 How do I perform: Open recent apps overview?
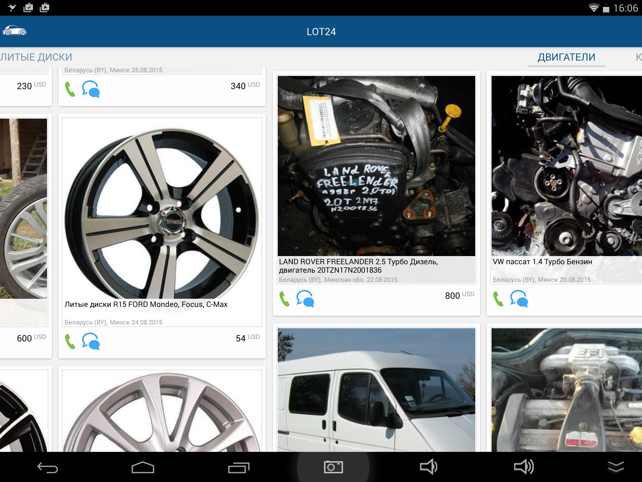coord(239,468)
